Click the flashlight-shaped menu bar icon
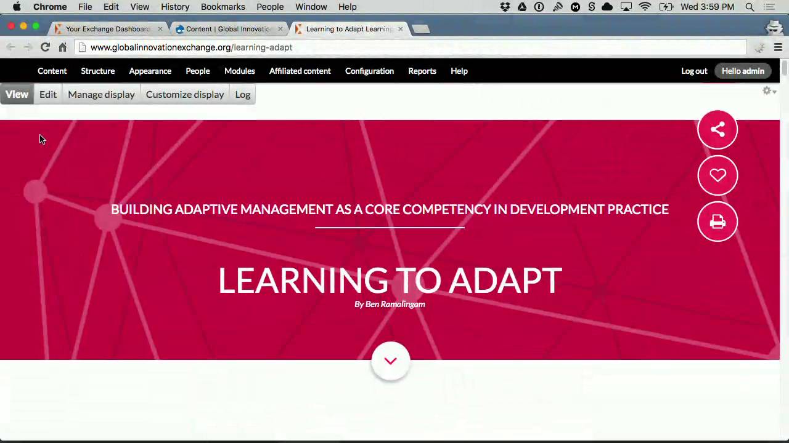This screenshot has height=443, width=789. pyautogui.click(x=558, y=7)
